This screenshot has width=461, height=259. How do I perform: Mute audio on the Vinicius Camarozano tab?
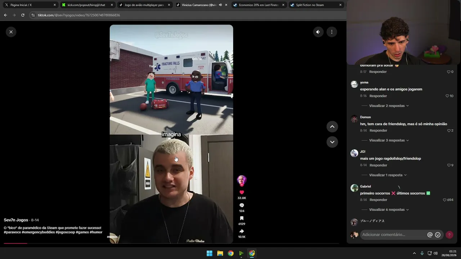point(220,5)
